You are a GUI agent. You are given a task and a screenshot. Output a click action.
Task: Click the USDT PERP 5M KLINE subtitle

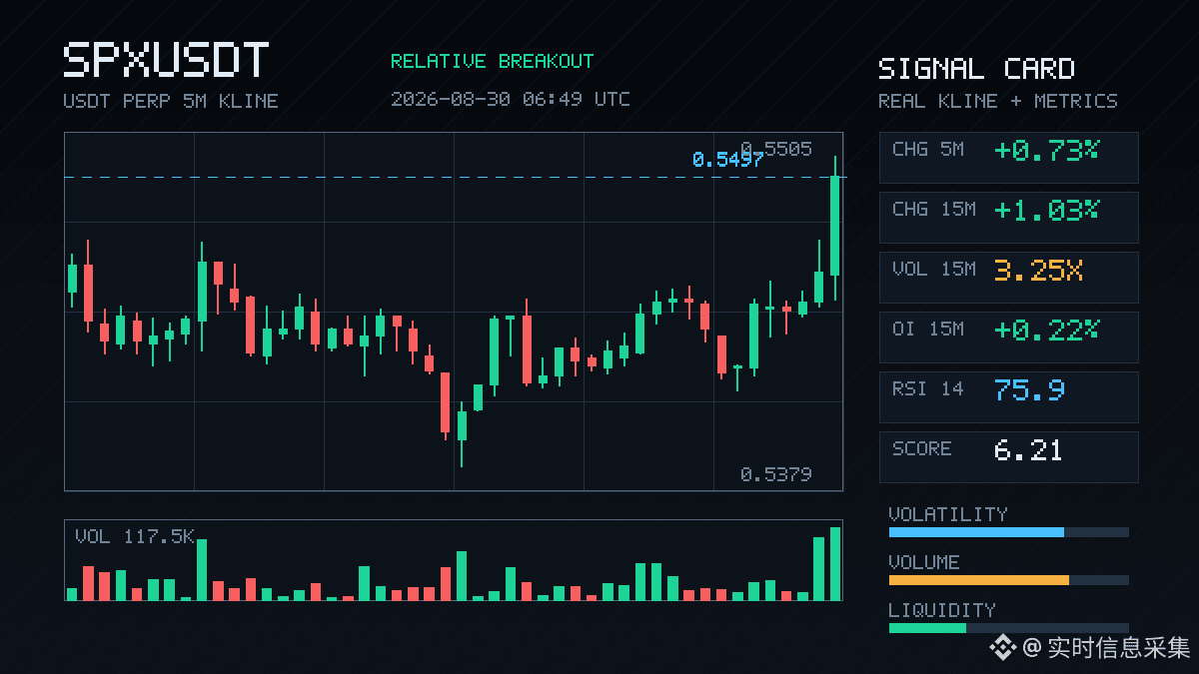[171, 101]
